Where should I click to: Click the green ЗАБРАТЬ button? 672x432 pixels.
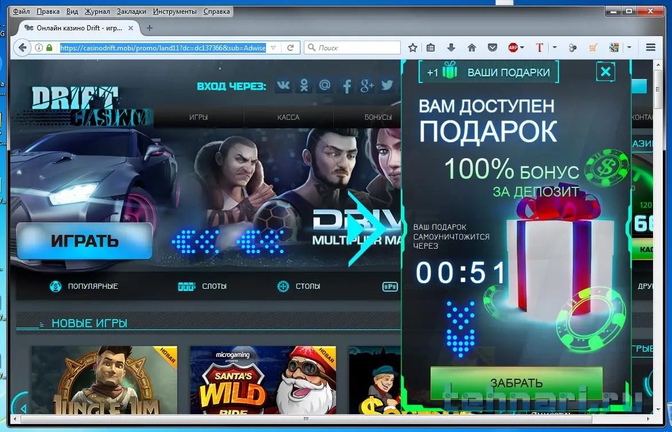[517, 382]
